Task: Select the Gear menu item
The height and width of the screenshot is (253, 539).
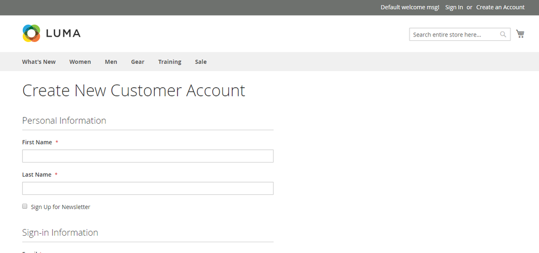Action: (138, 62)
